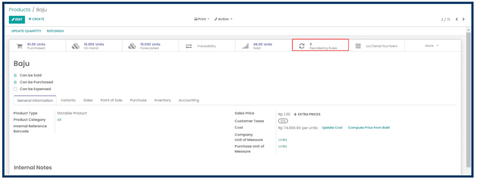This screenshot has height=181, width=477.
Task: Uncheck Can be Purchased checkbox
Action: pos(15,82)
